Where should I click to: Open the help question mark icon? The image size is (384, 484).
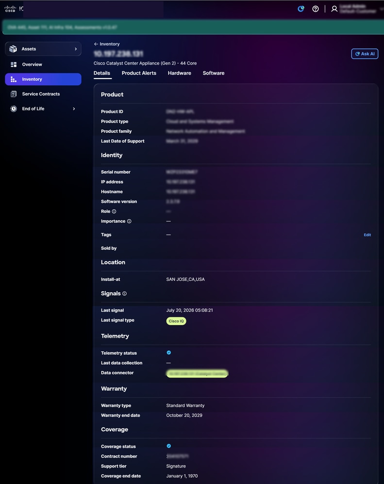tap(316, 9)
